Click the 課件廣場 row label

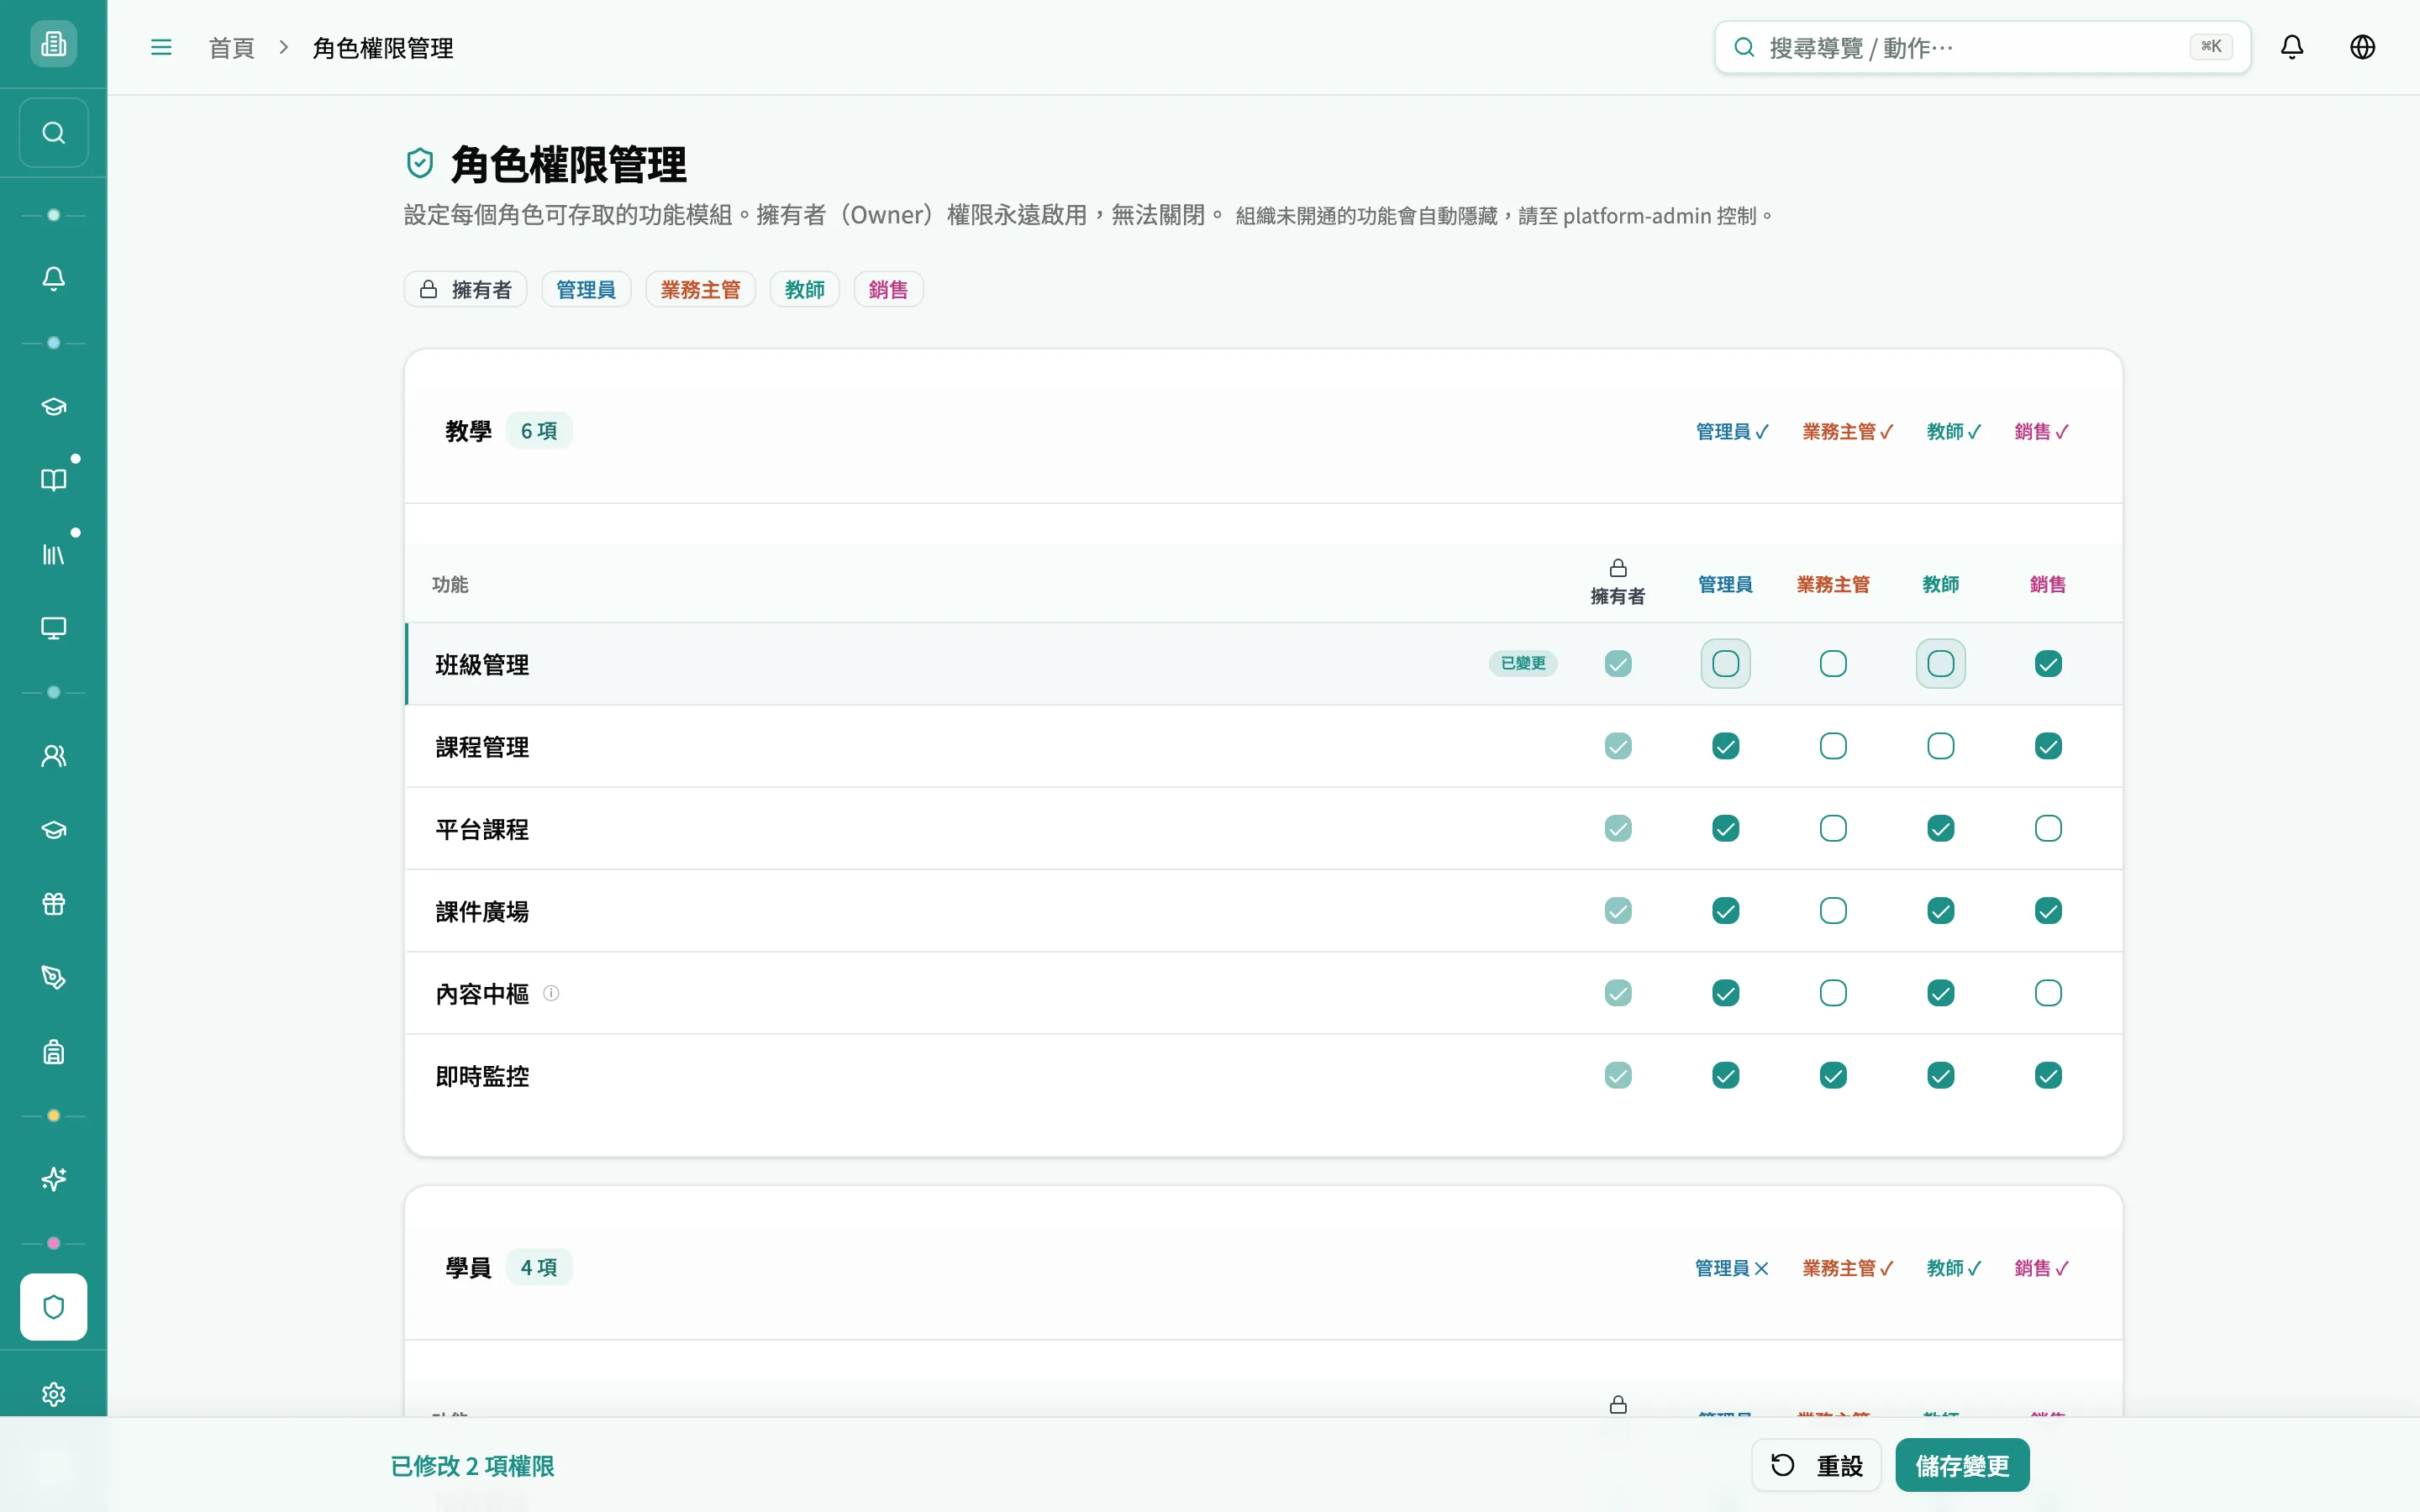click(x=482, y=911)
